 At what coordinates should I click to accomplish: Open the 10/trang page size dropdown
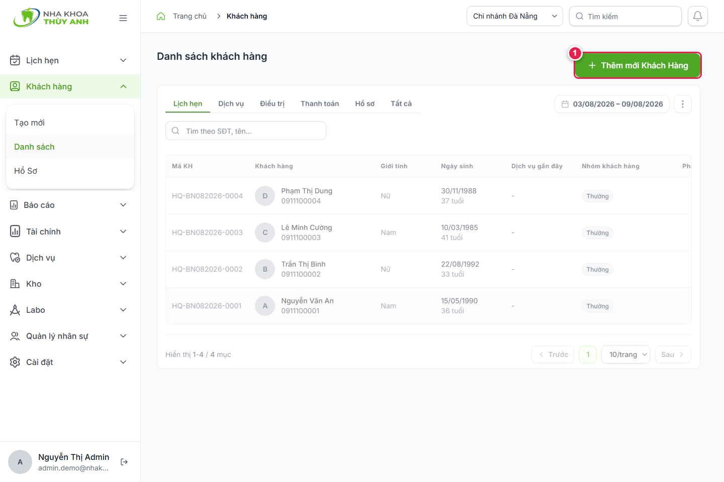[x=626, y=354]
